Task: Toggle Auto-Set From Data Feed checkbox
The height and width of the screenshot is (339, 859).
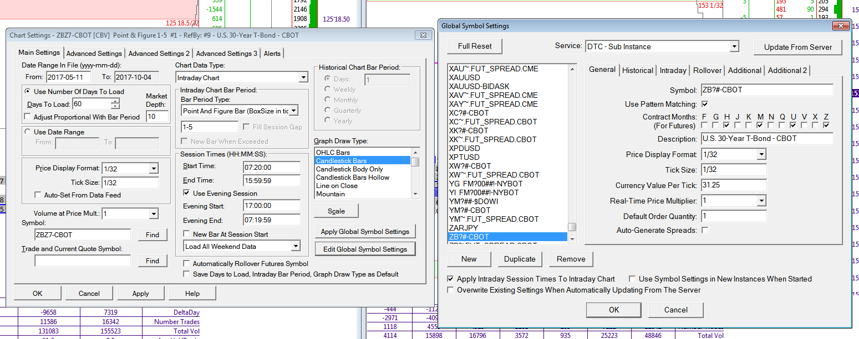Action: [x=38, y=195]
